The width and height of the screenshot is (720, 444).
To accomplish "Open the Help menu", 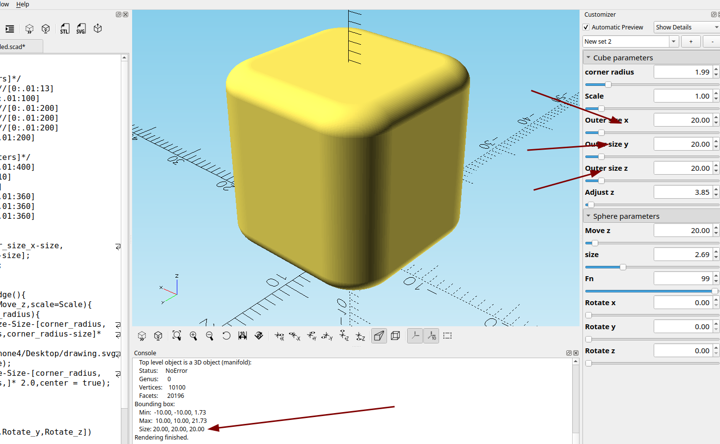I will click(x=23, y=4).
